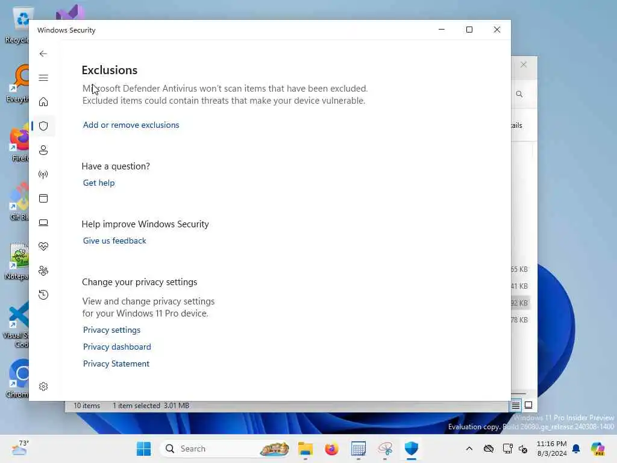Click Windows Security shield on taskbar
This screenshot has width=617, height=463.
coord(412,449)
